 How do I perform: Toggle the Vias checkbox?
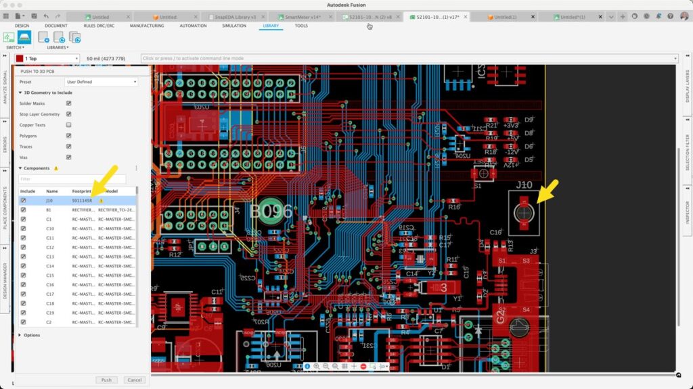tap(68, 157)
